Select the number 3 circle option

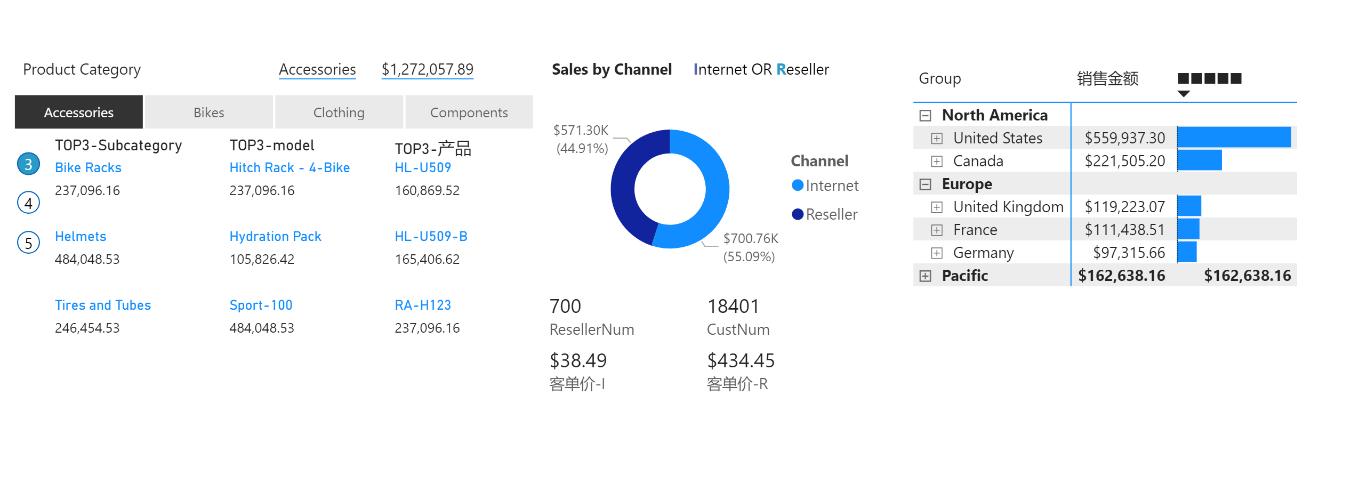tap(29, 164)
